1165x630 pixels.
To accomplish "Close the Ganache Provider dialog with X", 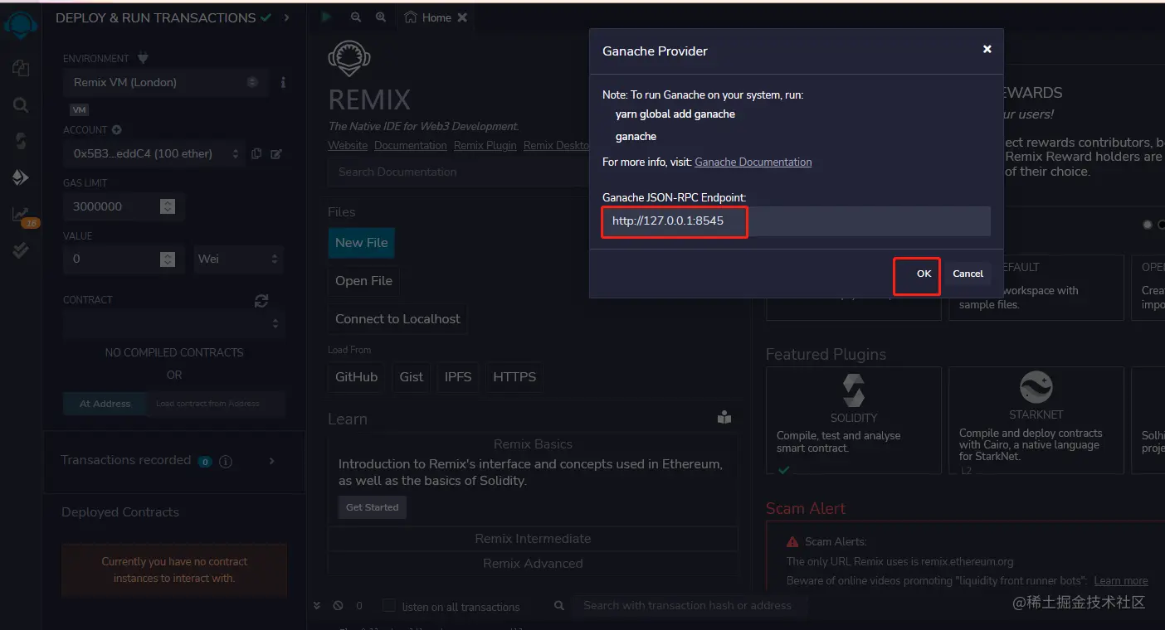I will pyautogui.click(x=987, y=50).
